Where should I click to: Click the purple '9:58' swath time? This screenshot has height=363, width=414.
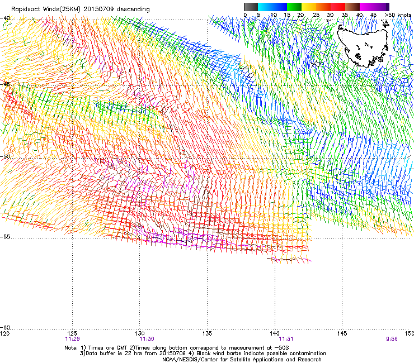[392, 339]
